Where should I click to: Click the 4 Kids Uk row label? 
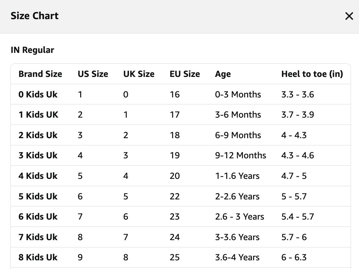point(38,176)
